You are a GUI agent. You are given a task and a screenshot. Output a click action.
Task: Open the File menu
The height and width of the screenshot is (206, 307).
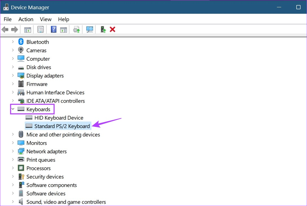tap(8, 19)
